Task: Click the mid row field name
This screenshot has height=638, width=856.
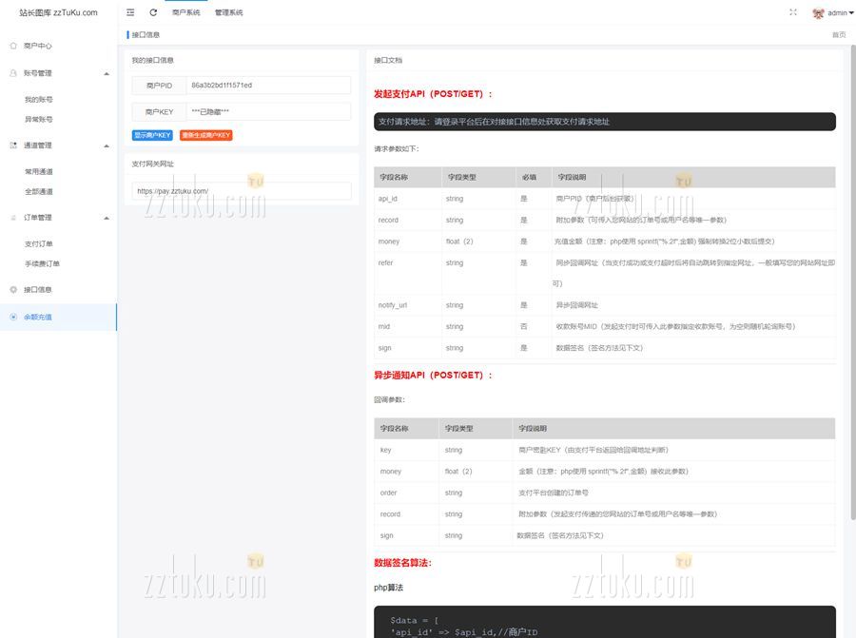Action: click(384, 326)
